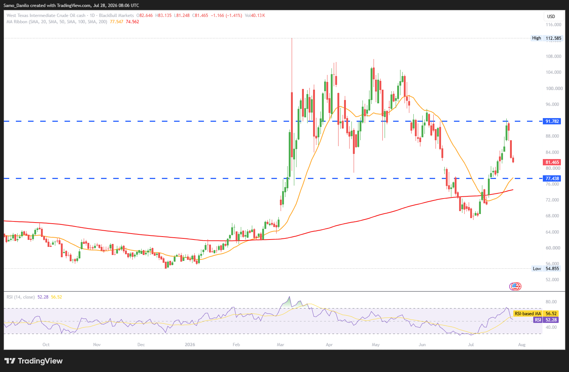Click the MA Ribbon indicator legend
Viewport: 569px width, 372px height.
pyautogui.click(x=57, y=22)
